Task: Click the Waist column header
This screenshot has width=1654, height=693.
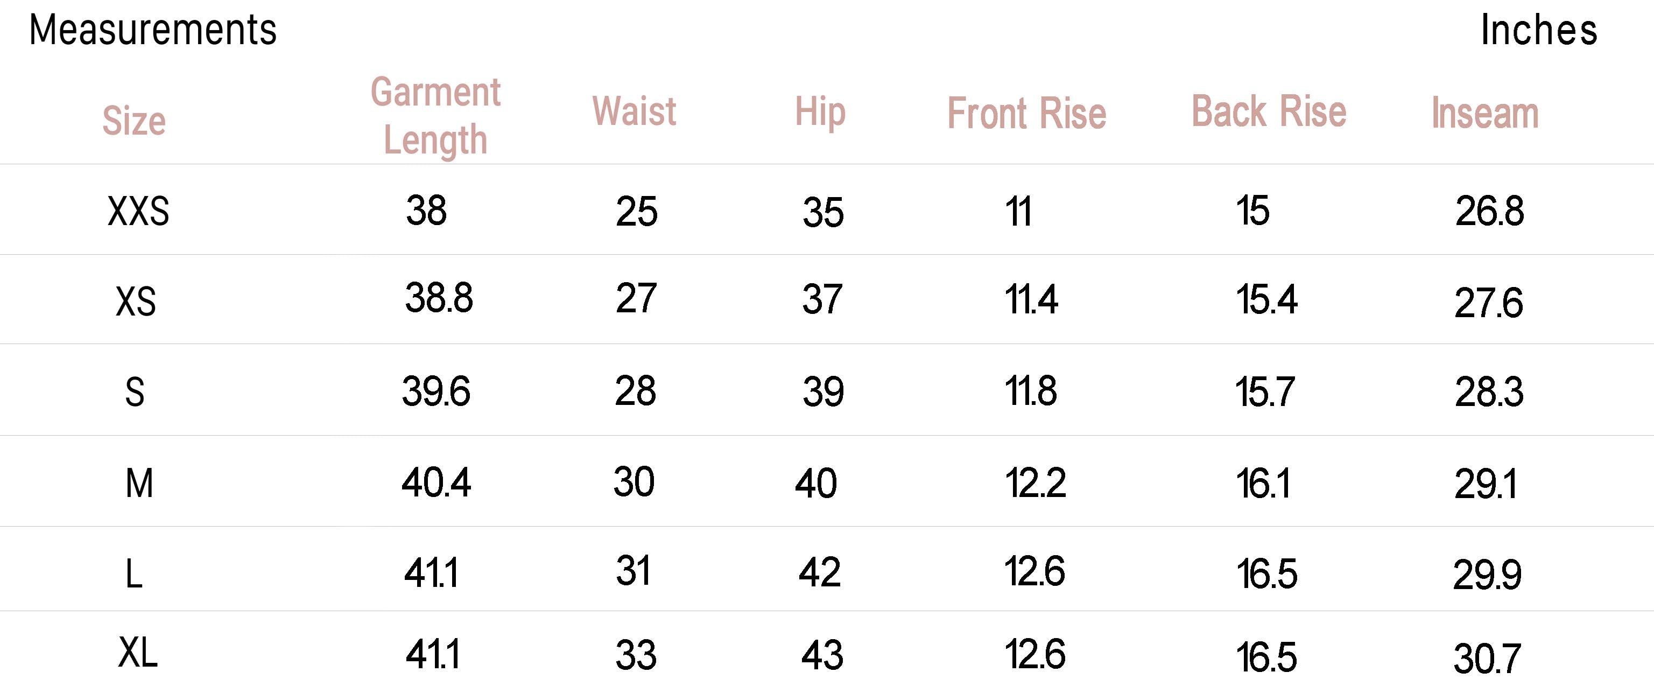Action: (x=634, y=111)
